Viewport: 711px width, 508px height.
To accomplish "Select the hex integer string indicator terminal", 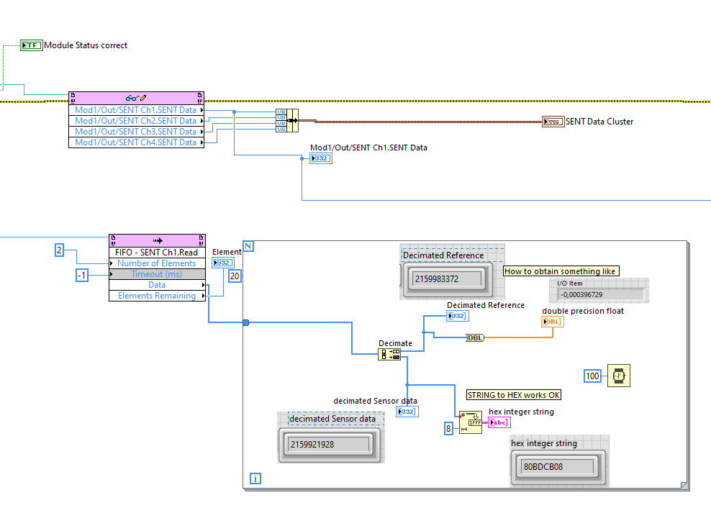I will coord(498,423).
